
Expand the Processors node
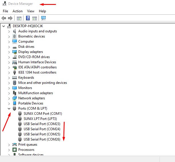(9, 150)
